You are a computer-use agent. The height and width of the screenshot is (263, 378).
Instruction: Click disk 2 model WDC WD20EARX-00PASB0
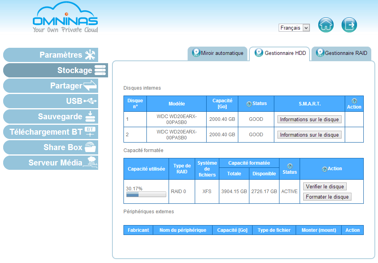point(177,135)
